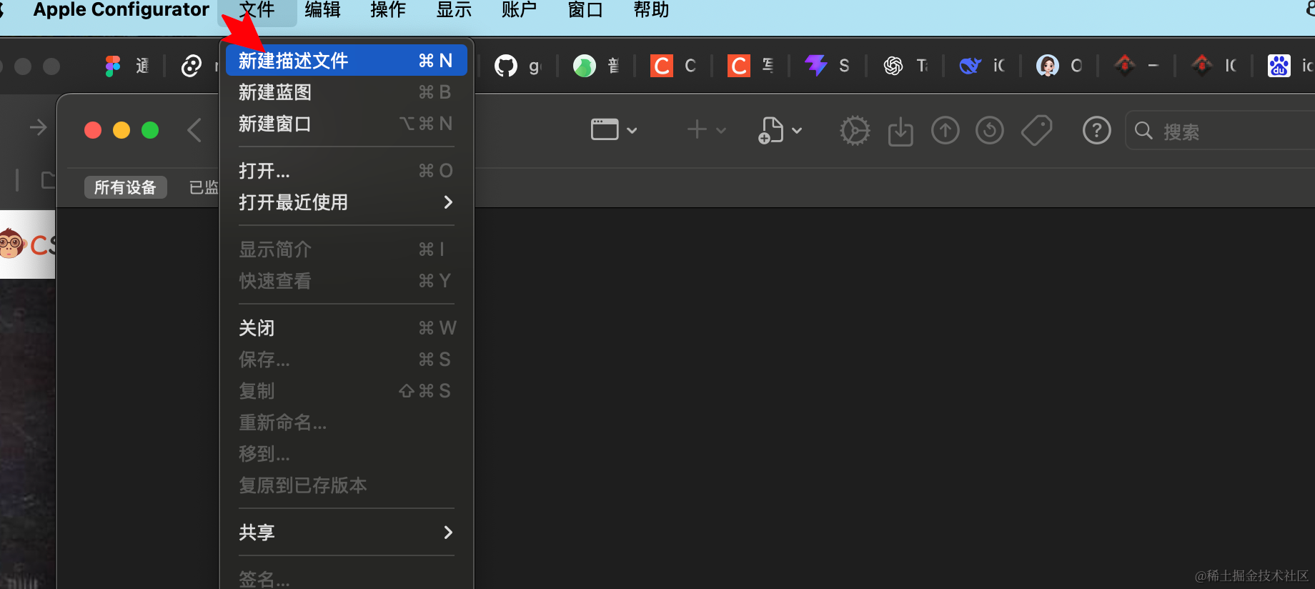Viewport: 1315px width, 589px height.
Task: Click the Tag icon in toolbar
Action: pos(1036,131)
